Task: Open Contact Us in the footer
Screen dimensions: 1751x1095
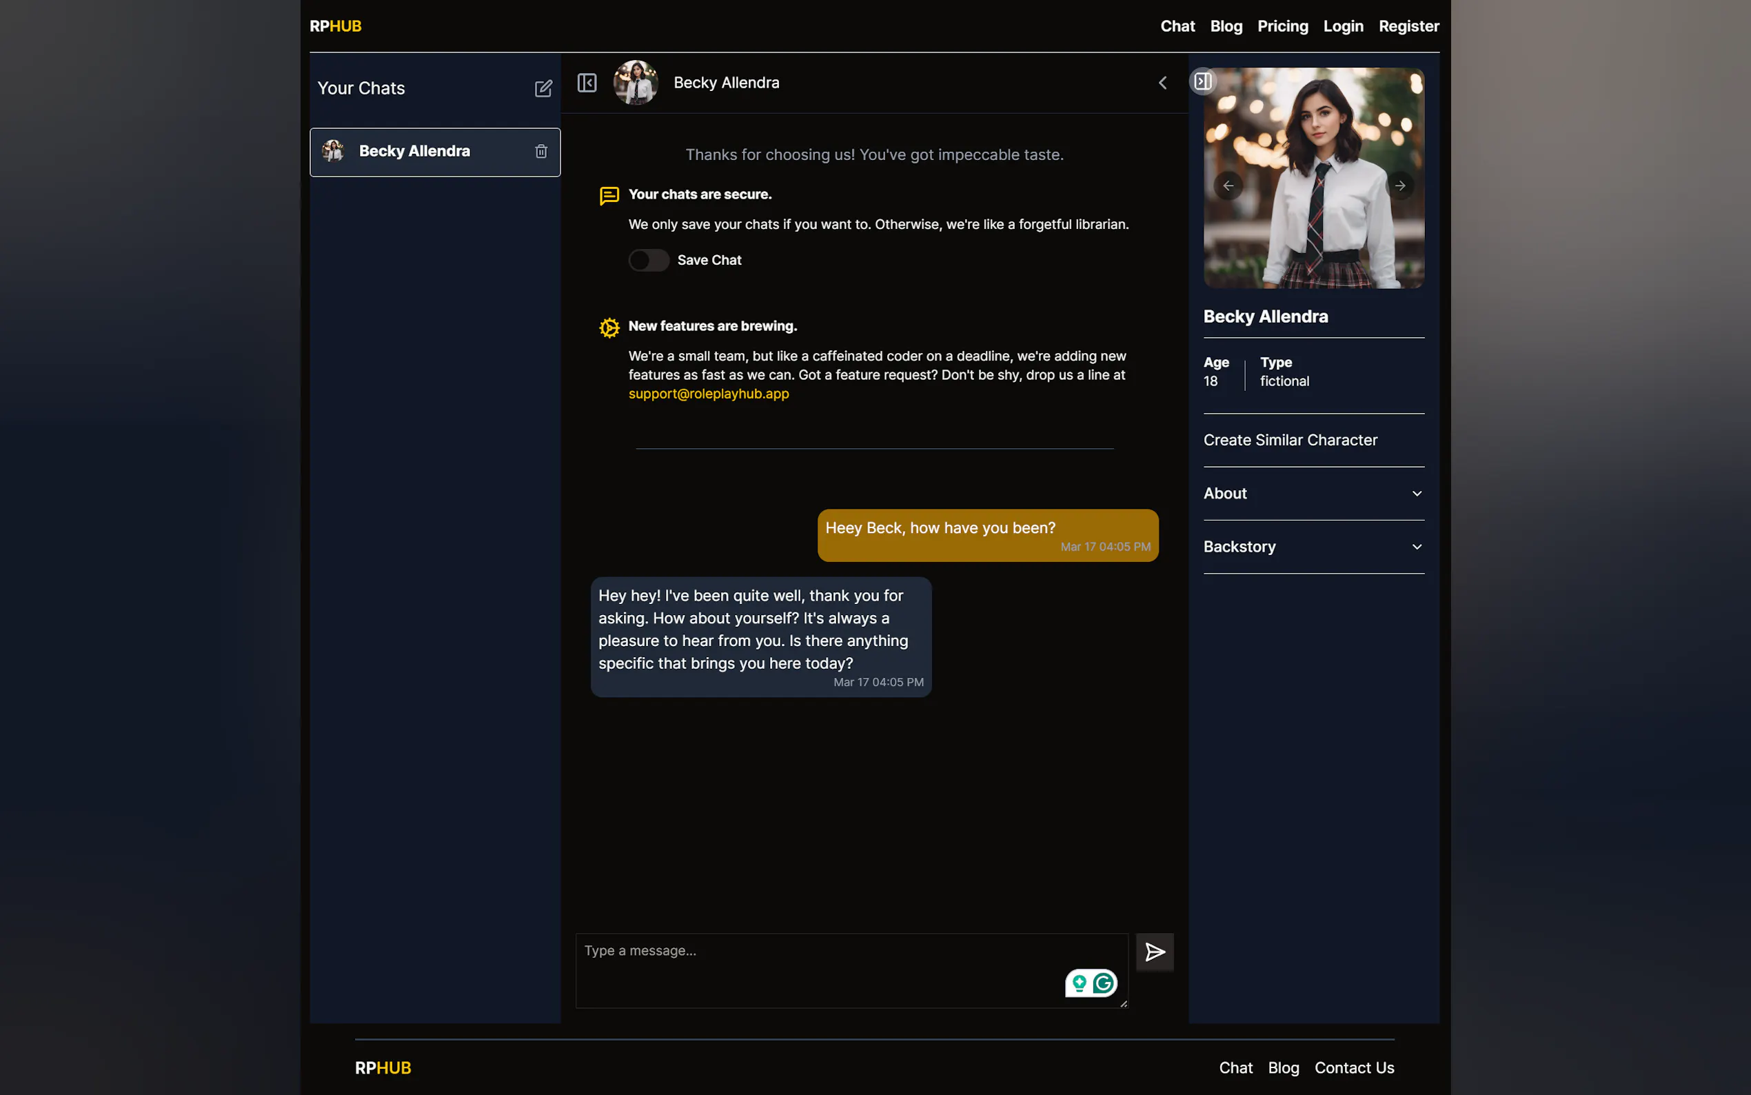Action: [x=1354, y=1067]
